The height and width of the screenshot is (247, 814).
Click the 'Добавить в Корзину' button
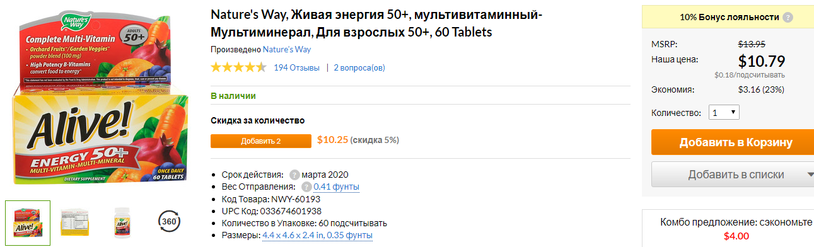pos(735,142)
